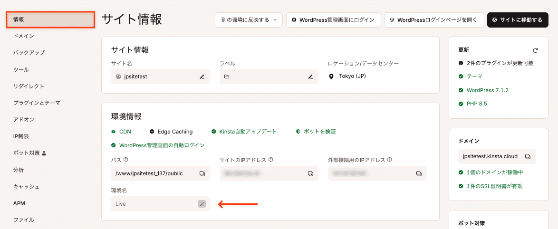
Task: Edit the label field pencil icon
Action: pos(310,76)
